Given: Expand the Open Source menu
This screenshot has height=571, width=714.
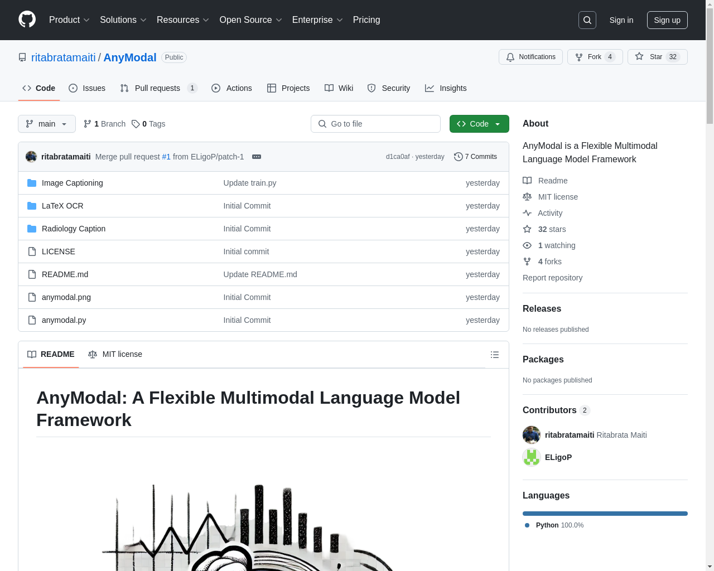Looking at the screenshot, I should pyautogui.click(x=251, y=20).
